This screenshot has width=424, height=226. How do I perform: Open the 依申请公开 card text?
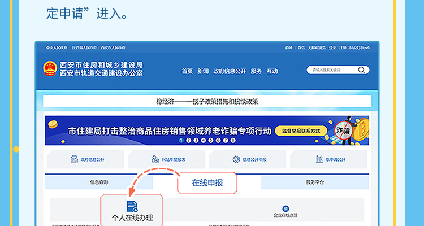[335, 160]
